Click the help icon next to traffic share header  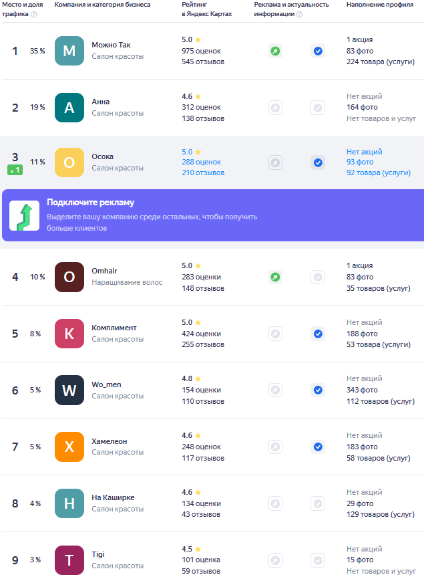[34, 14]
